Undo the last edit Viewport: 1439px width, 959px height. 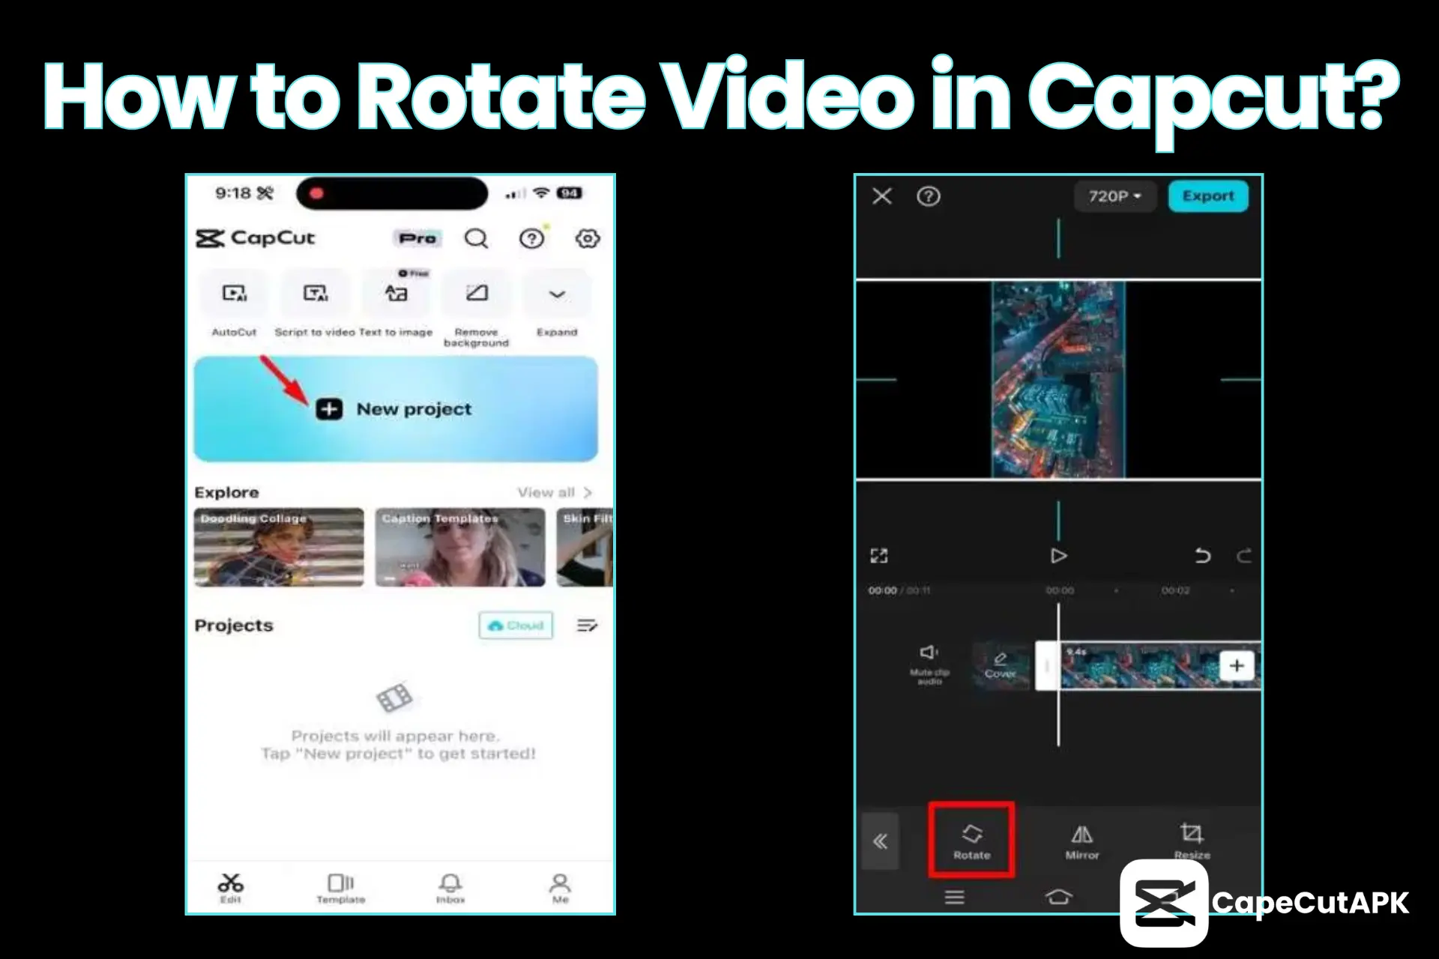pyautogui.click(x=1202, y=556)
